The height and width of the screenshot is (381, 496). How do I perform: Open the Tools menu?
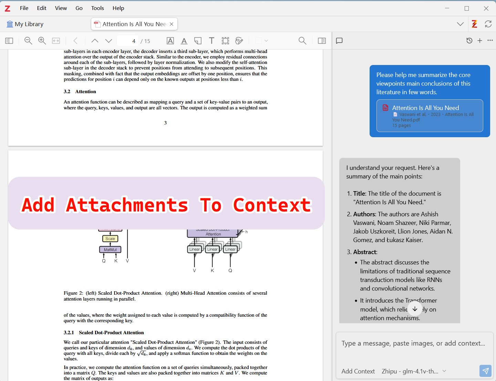coord(97,8)
